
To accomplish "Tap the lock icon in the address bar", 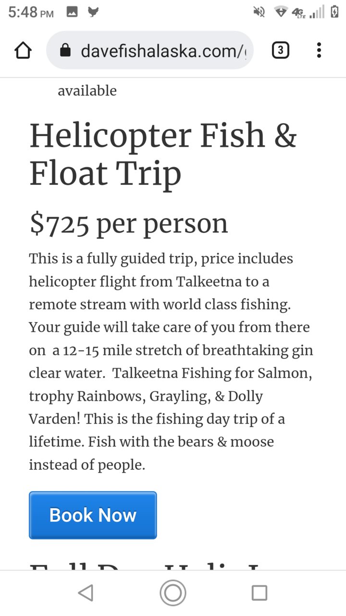I will [66, 50].
